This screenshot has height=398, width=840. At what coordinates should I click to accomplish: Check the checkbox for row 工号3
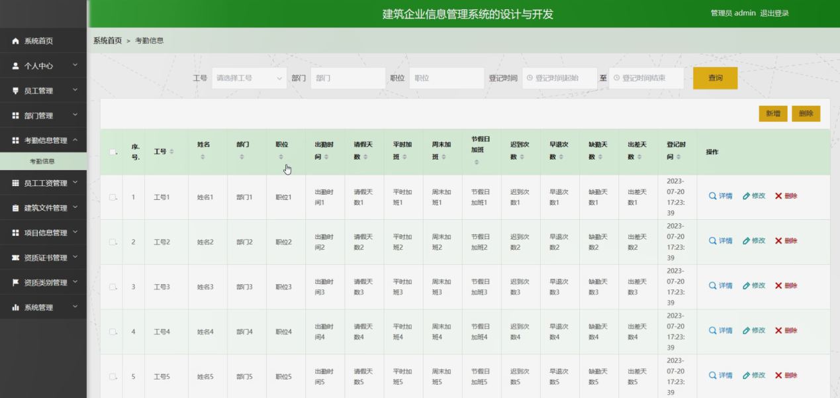[113, 287]
